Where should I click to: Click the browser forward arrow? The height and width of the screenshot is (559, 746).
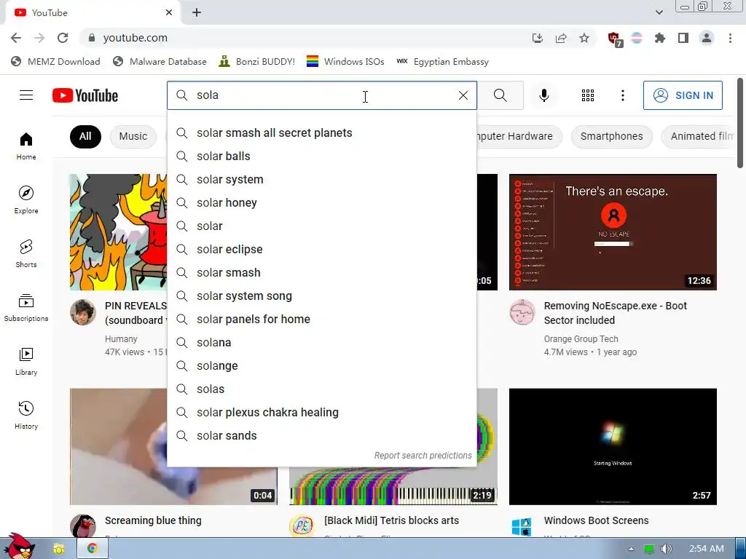click(39, 38)
